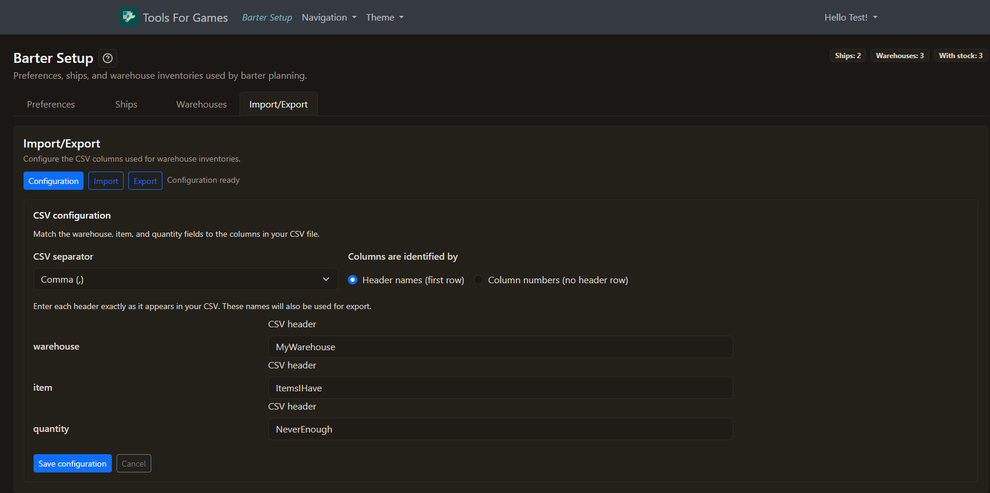Screen dimensions: 990x493
Task: Click the Tools For Games logo icon
Action: click(x=129, y=17)
